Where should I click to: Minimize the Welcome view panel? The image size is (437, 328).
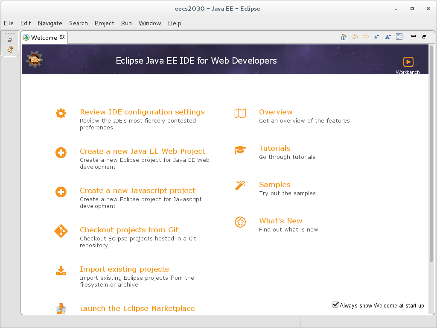(413, 36)
